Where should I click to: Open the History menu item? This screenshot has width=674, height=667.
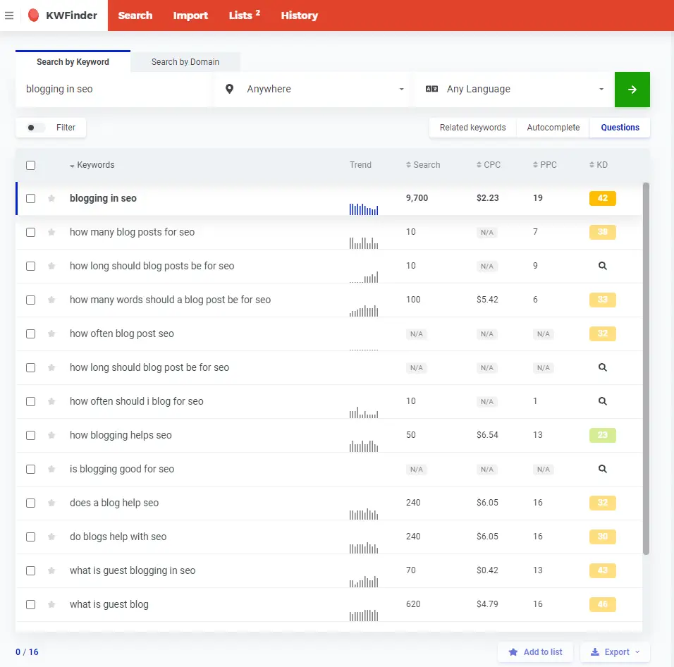[299, 16]
